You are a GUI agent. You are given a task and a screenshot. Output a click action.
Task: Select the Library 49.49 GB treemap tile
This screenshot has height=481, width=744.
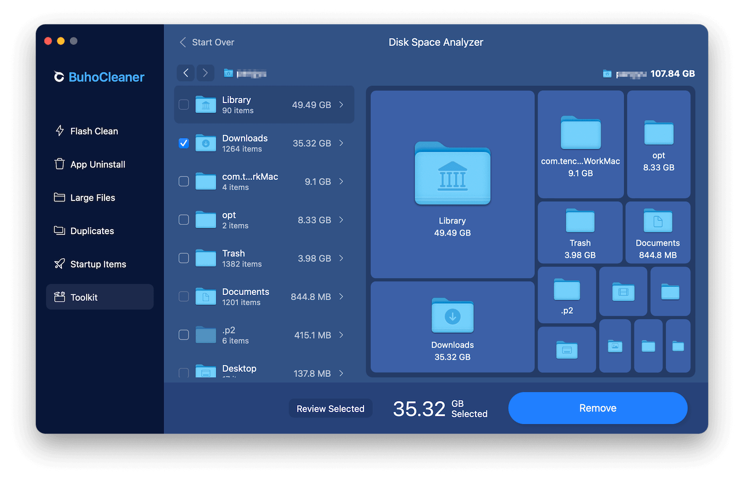[x=452, y=184]
